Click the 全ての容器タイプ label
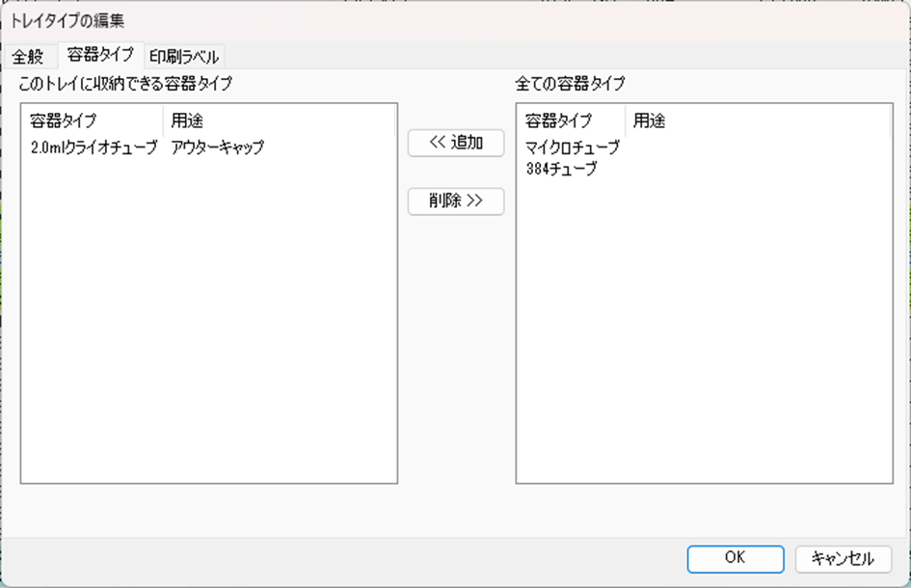This screenshot has width=911, height=588. (569, 84)
